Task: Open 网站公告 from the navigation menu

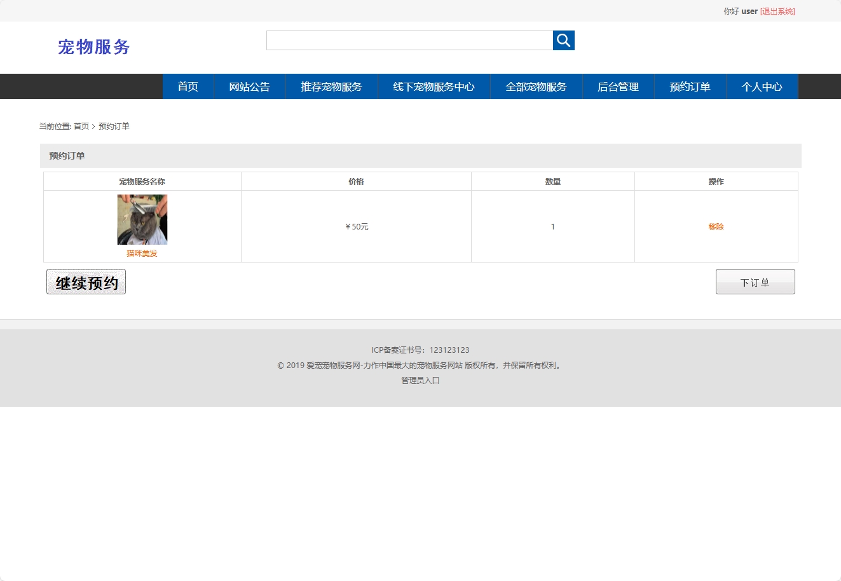Action: point(250,86)
